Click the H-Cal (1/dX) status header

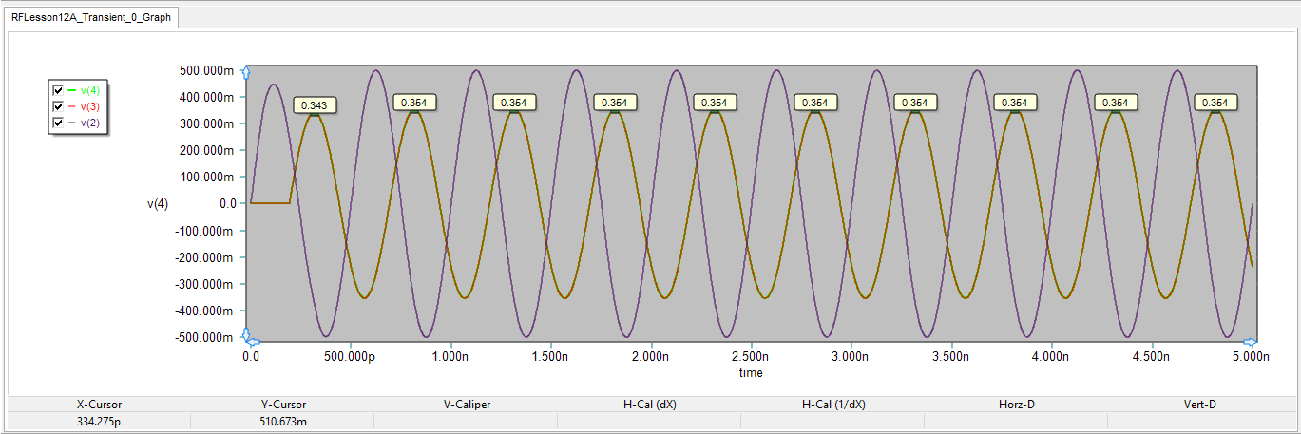coord(832,405)
